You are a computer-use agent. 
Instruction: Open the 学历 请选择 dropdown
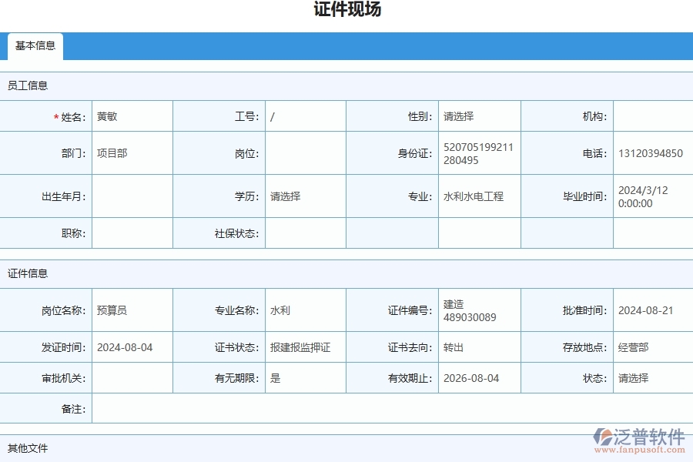[304, 196]
